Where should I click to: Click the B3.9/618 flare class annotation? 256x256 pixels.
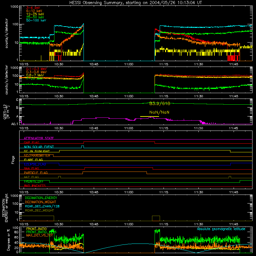[x=160, y=103]
